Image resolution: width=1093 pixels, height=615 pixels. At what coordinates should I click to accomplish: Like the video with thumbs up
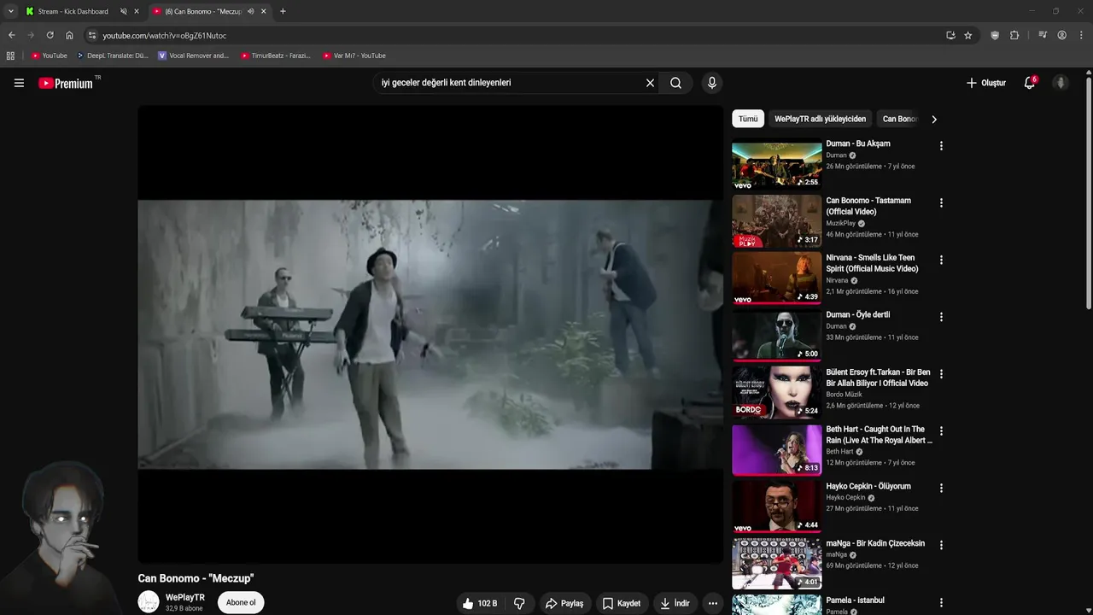click(x=480, y=603)
